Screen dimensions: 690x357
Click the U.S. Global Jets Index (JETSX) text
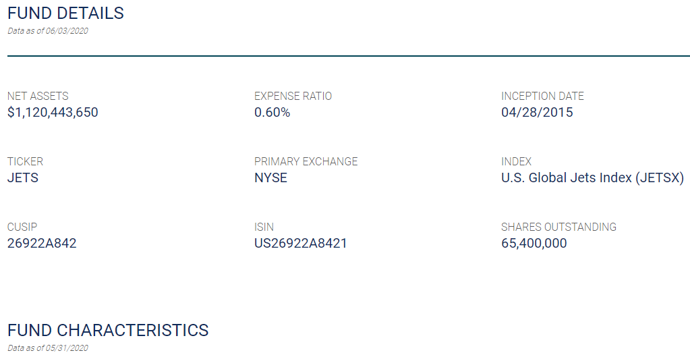pyautogui.click(x=592, y=178)
